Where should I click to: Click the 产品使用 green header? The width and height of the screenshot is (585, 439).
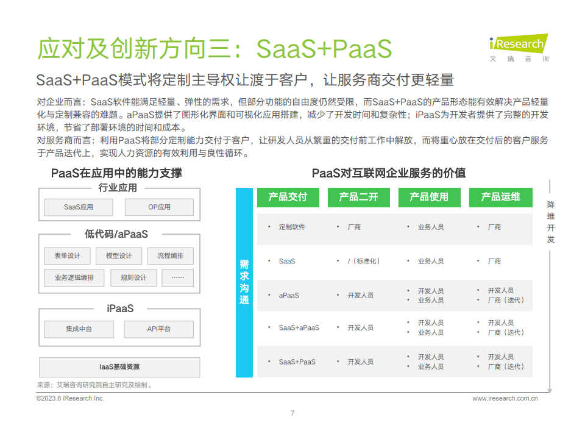430,197
